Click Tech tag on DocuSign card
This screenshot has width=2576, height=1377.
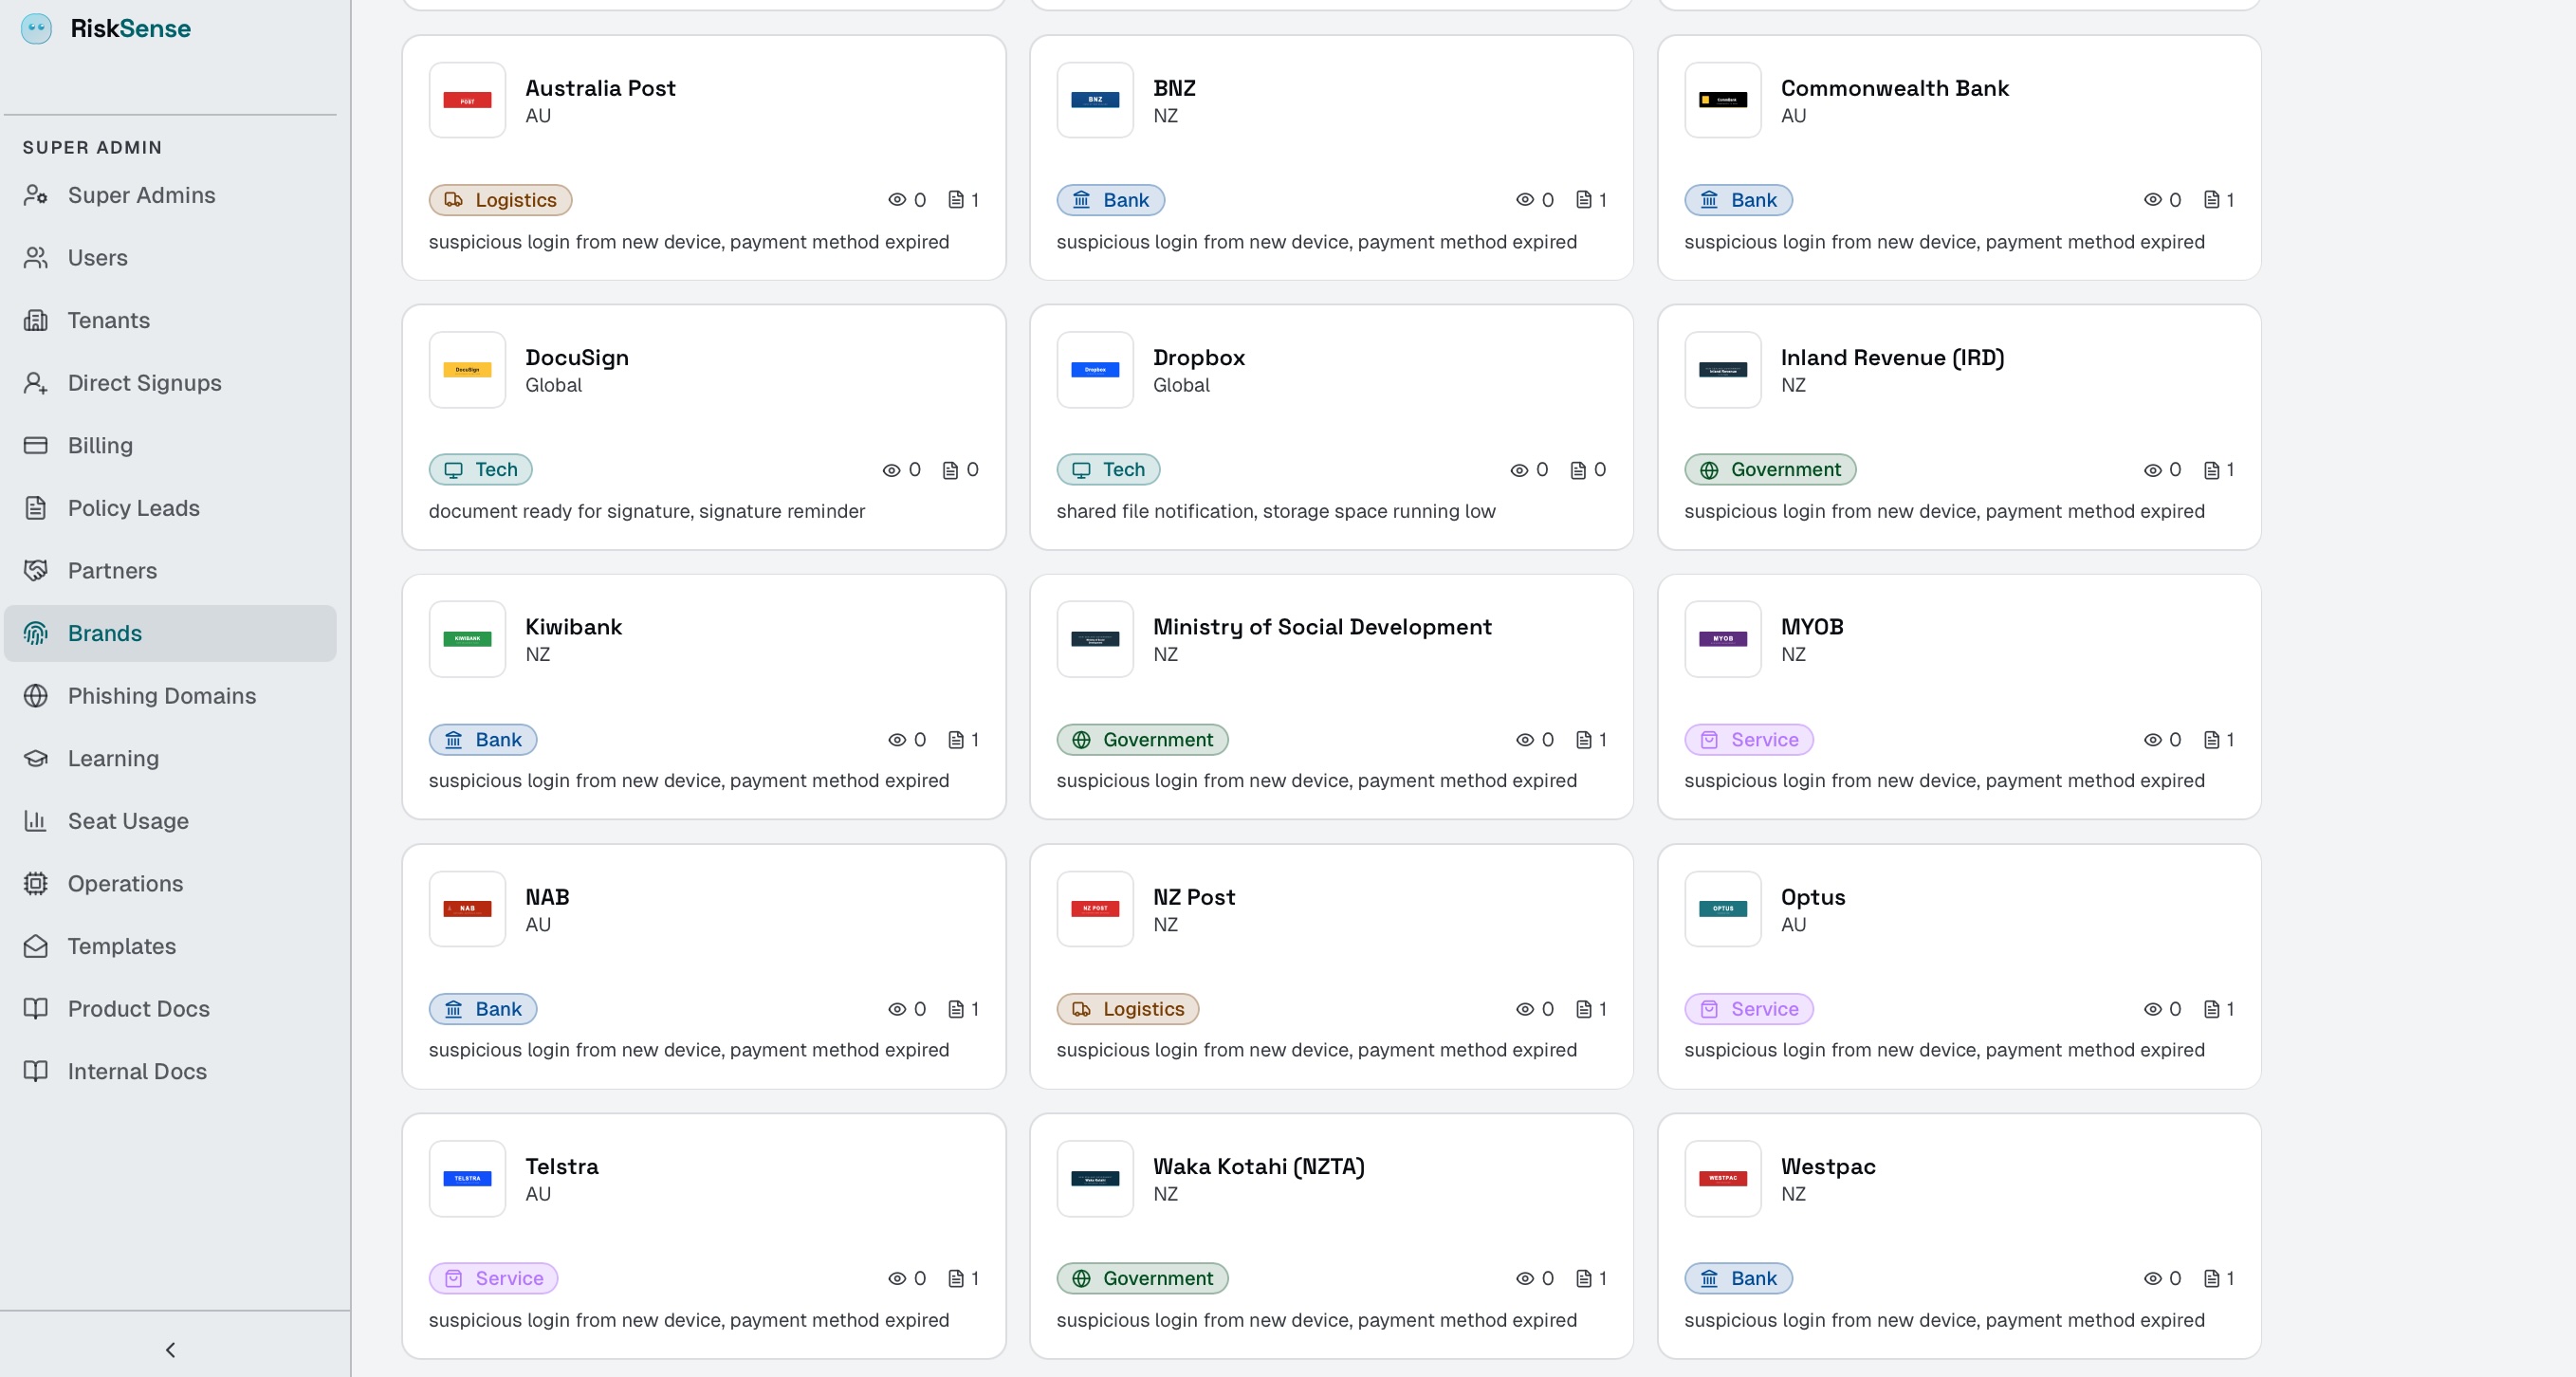[480, 469]
